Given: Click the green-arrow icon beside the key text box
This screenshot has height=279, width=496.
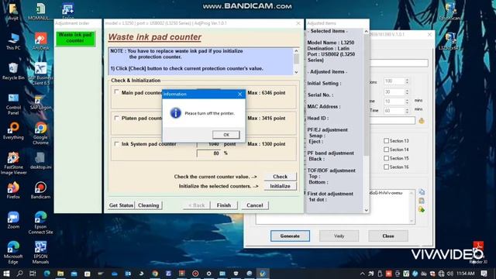Looking at the screenshot, I should point(422,209).
